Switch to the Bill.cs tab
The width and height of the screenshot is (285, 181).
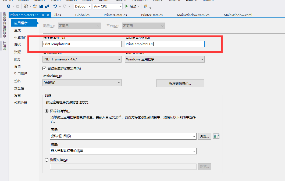pos(57,15)
